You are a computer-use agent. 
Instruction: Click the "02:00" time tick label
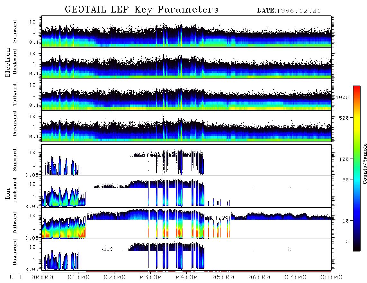115,277
